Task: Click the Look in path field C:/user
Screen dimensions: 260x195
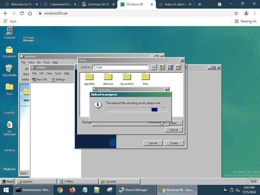Action: 120,67
